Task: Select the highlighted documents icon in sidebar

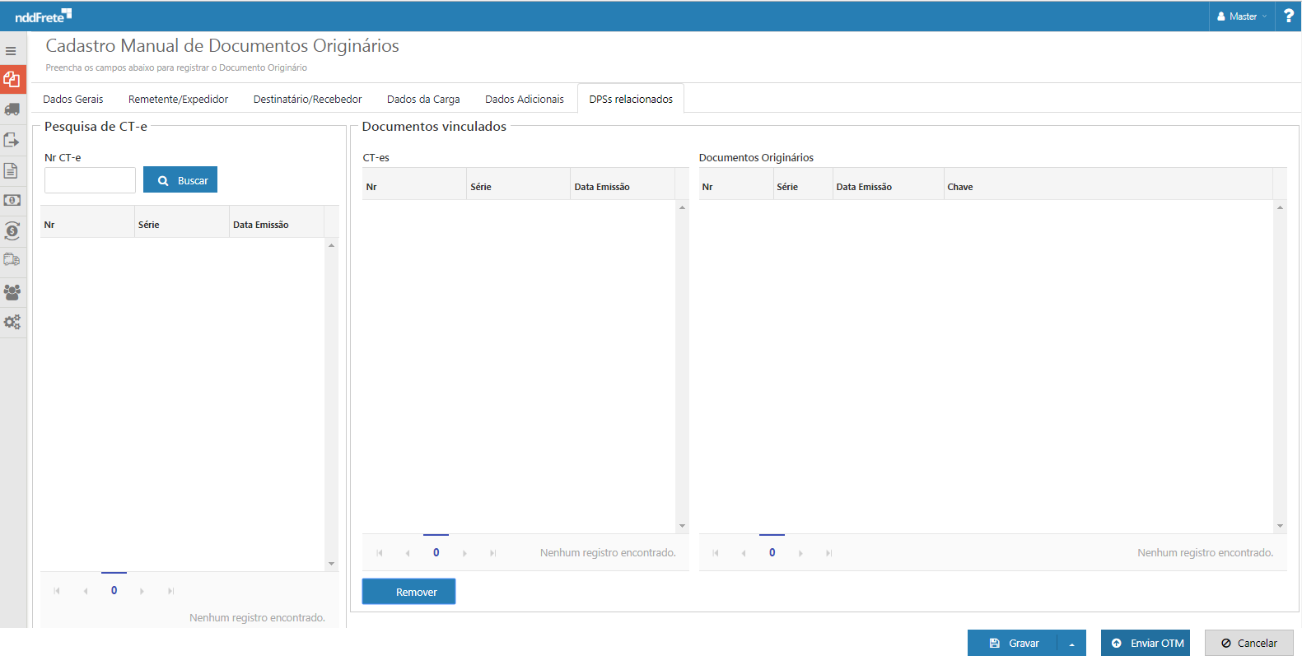Action: (x=12, y=80)
